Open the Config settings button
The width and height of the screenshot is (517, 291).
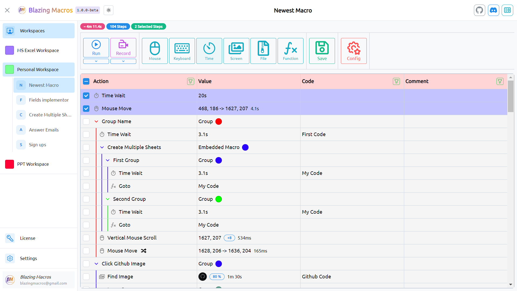(354, 51)
